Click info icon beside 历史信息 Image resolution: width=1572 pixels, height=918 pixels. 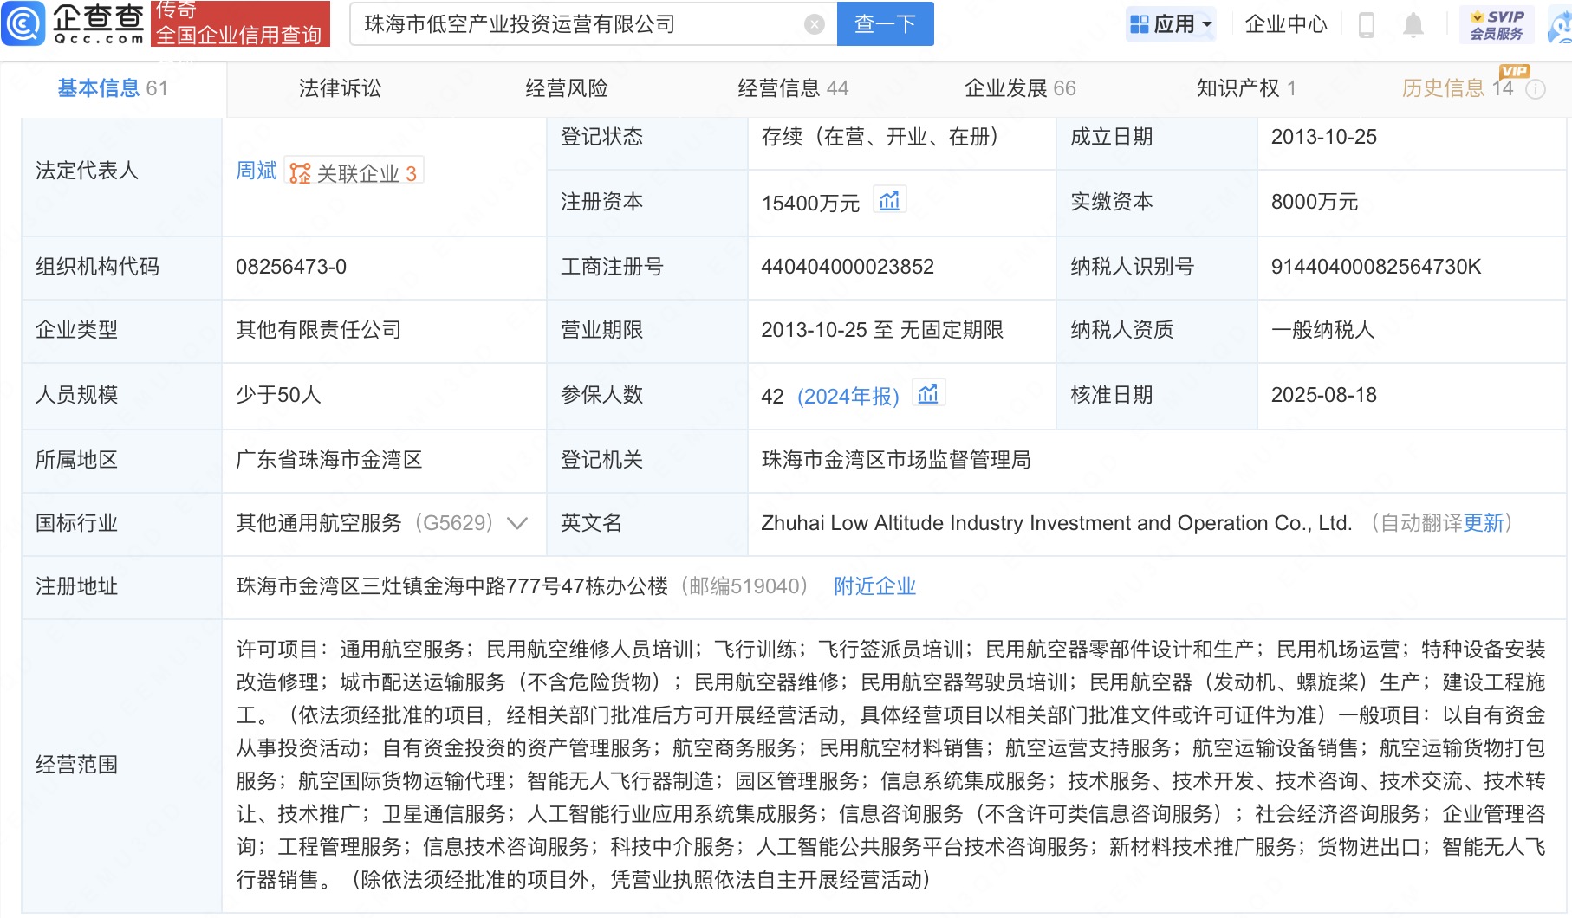tap(1536, 89)
